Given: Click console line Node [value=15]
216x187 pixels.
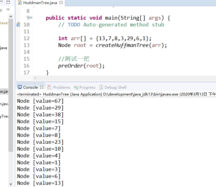Looking at the screenshot, I should coord(40,122).
